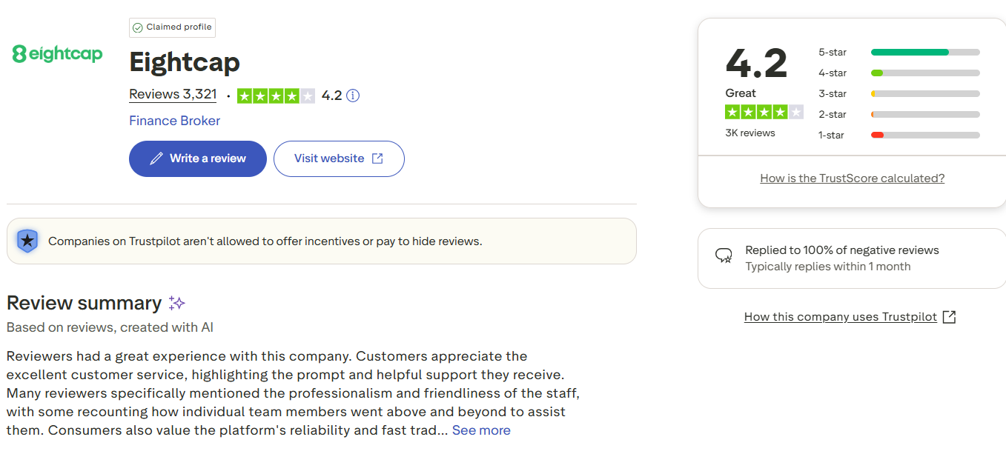Filter reviews by 5-star bar

click(x=924, y=53)
